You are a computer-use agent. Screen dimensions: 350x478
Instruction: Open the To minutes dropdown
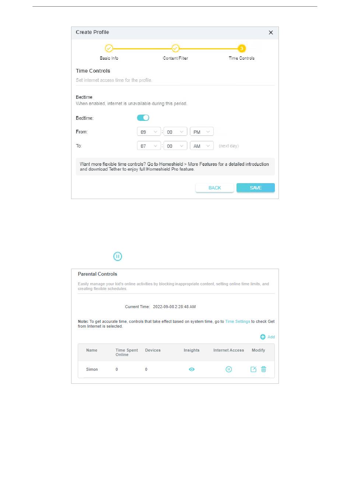[175, 146]
